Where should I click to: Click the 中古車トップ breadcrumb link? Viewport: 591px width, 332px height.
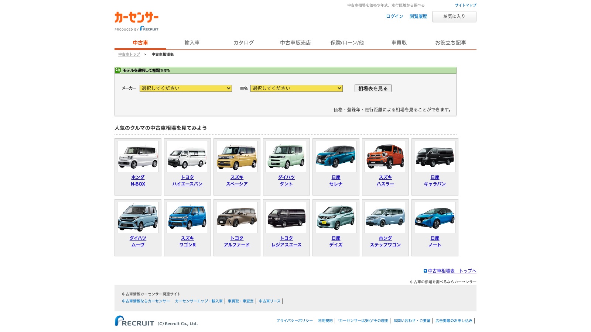(x=129, y=55)
